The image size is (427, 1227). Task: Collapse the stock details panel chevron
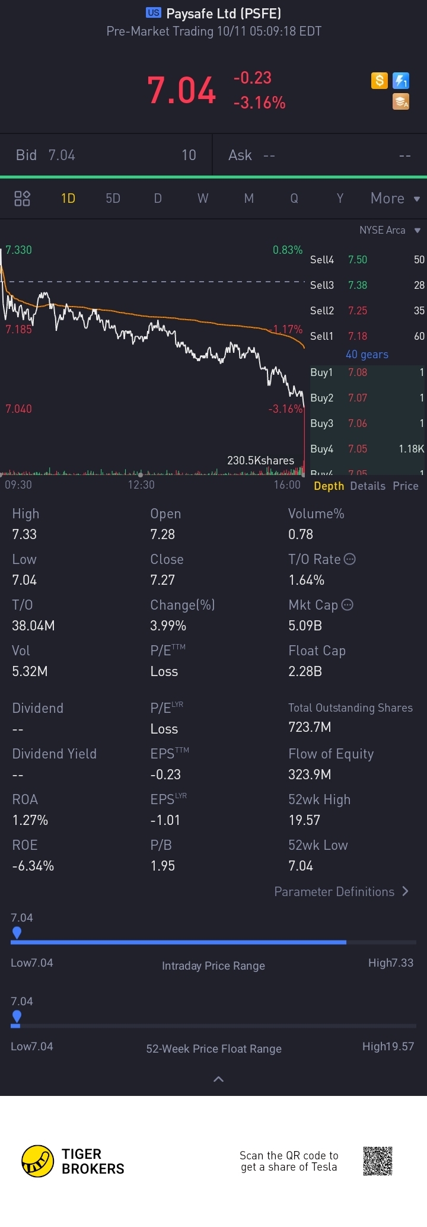218,1079
